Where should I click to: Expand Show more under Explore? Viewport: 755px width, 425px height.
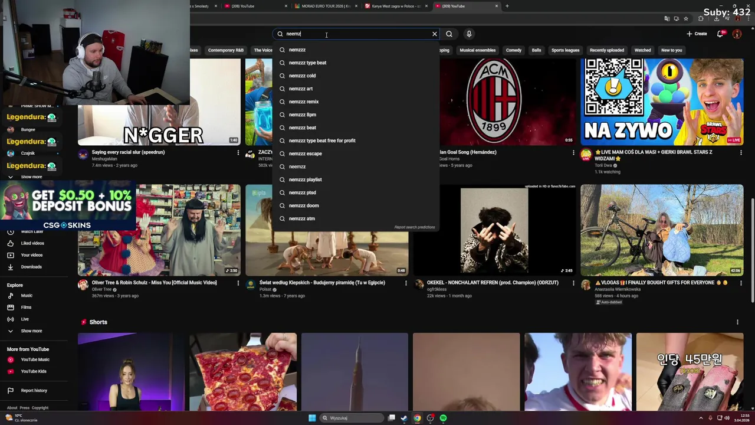click(x=31, y=331)
